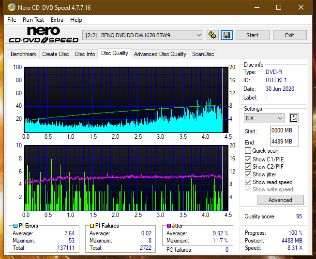316x259 pixels.
Task: Click the PO failures value 0
Action: coord(227,250)
